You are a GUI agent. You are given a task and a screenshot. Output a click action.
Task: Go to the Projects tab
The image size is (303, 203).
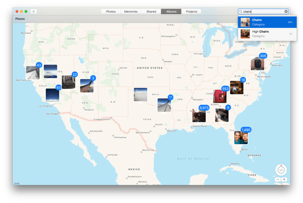[x=191, y=11]
